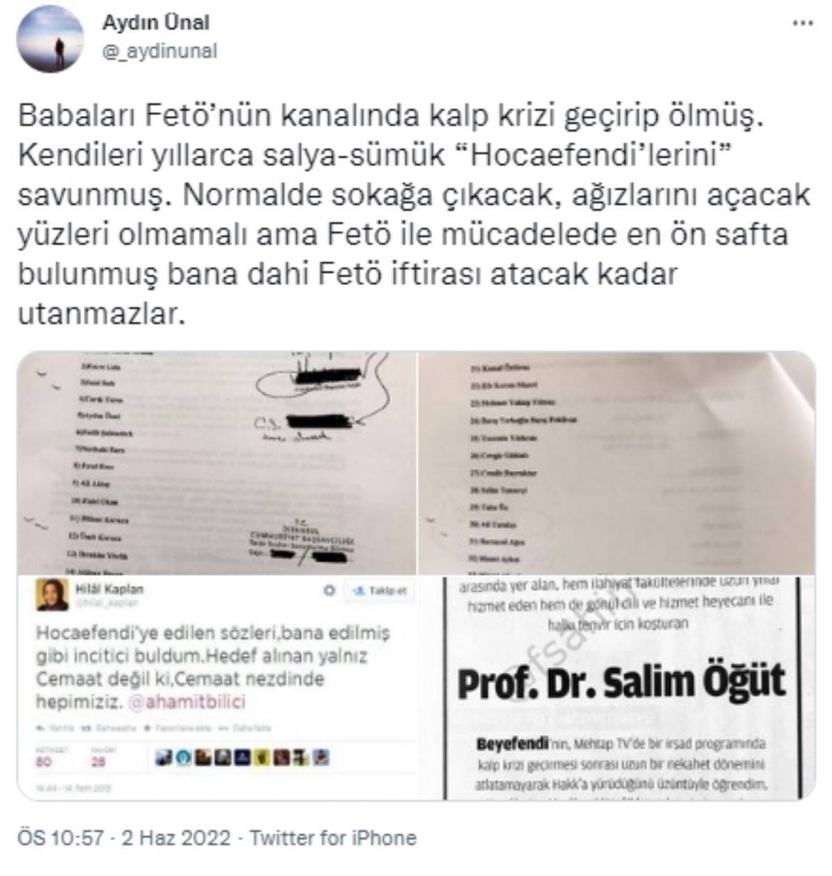Open top-left document photo with redacted signatures

click(x=217, y=463)
